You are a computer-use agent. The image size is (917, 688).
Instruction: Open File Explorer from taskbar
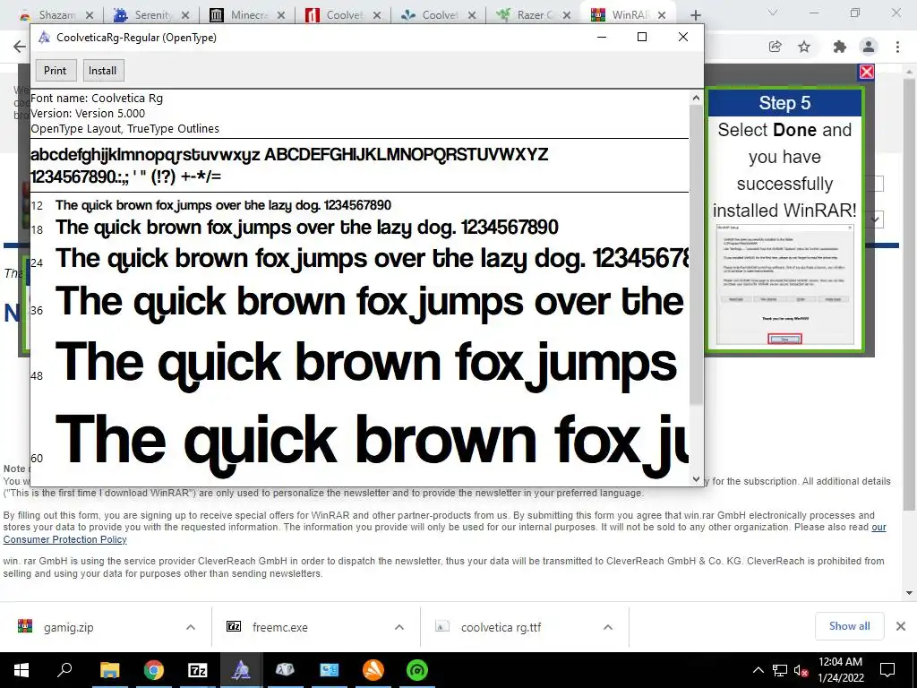coord(109,670)
